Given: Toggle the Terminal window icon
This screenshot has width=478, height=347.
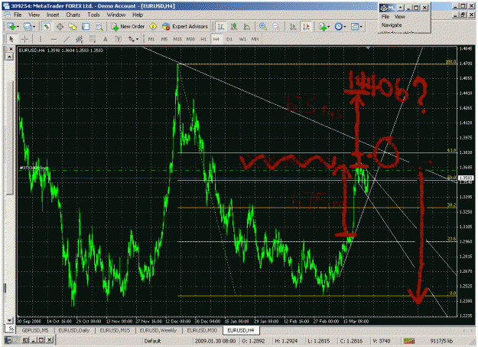Looking at the screenshot, I should (x=86, y=27).
